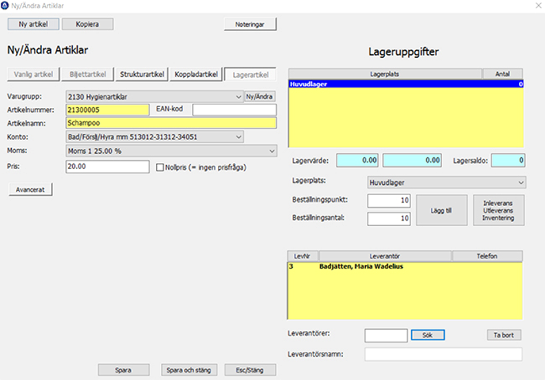
Task: Click the Artikelnummer field
Action: pyautogui.click(x=107, y=110)
